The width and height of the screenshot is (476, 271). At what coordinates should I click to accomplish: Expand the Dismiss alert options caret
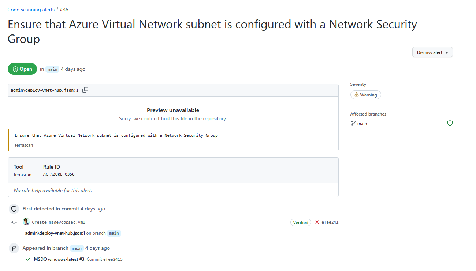coord(446,52)
